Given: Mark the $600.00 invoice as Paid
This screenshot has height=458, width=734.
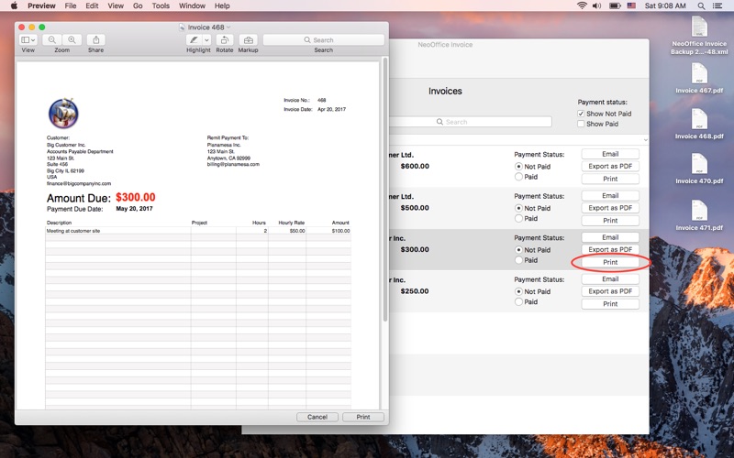Looking at the screenshot, I should point(519,177).
